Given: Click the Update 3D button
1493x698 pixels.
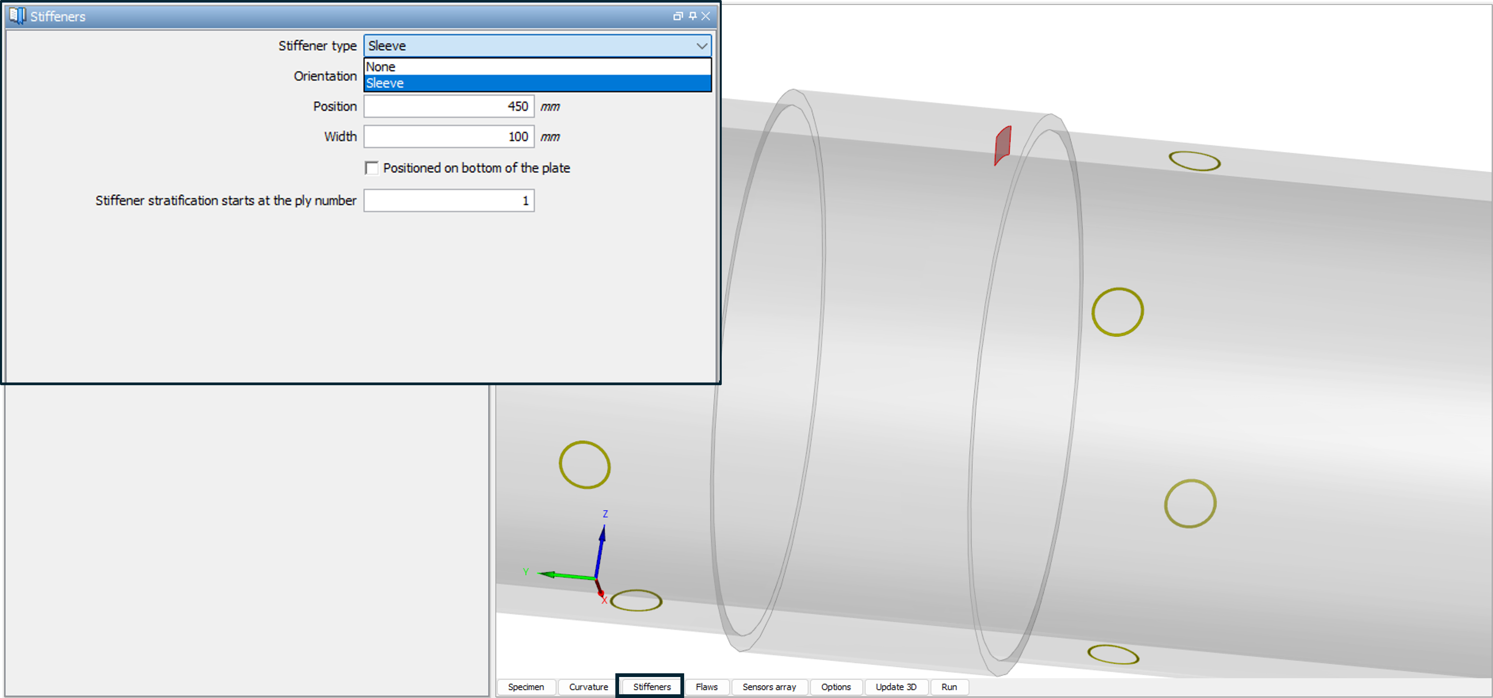Looking at the screenshot, I should click(896, 686).
